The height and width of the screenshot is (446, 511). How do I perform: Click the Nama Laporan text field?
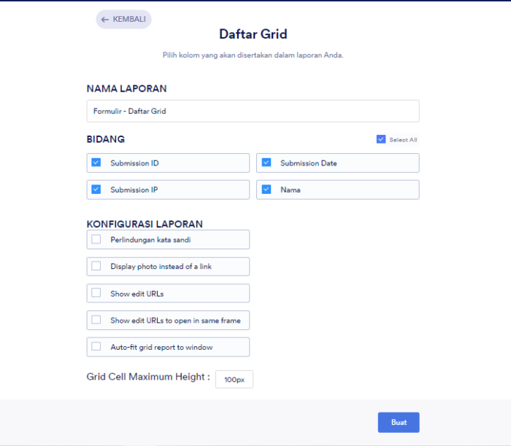coord(253,111)
